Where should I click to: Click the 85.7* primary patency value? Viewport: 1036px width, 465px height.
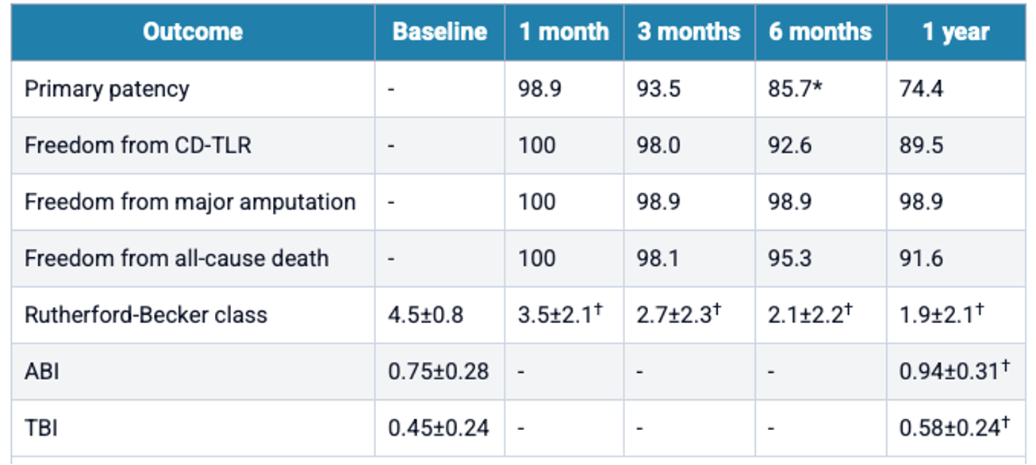click(796, 89)
